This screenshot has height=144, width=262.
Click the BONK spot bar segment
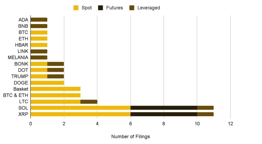39,64
